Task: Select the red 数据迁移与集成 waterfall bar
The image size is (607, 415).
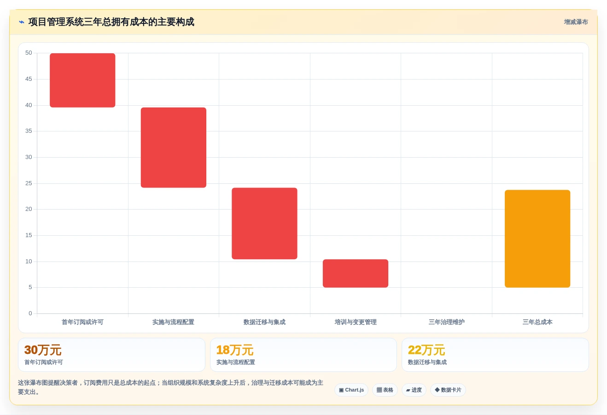Action: 264,223
